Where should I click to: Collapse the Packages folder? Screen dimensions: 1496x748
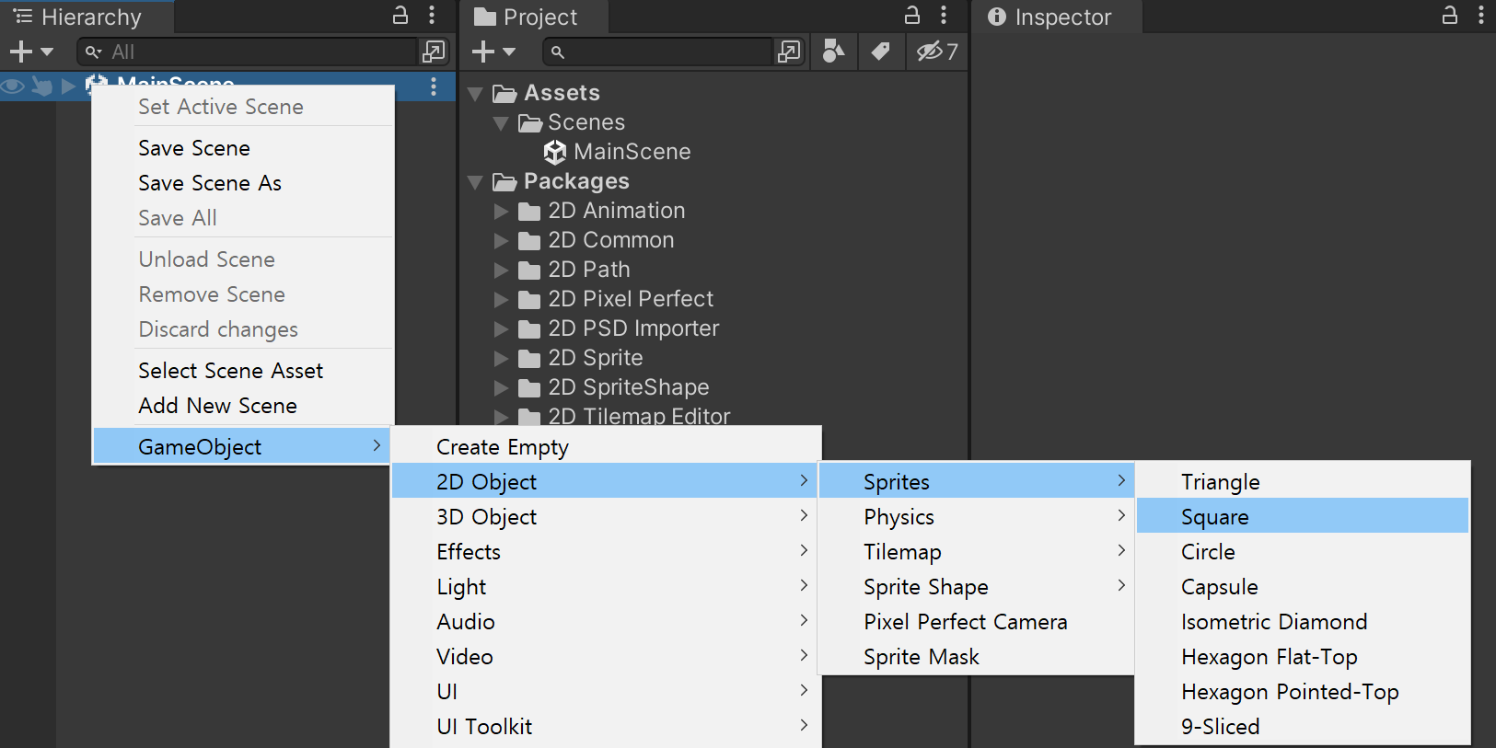[x=476, y=182]
